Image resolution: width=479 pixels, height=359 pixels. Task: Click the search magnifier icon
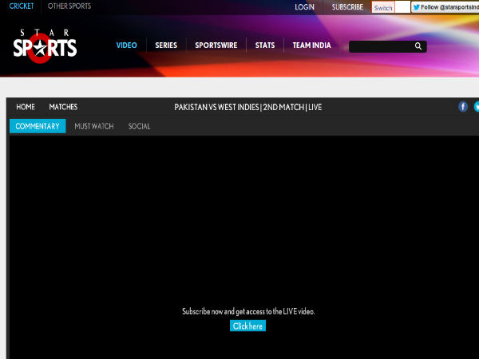418,46
